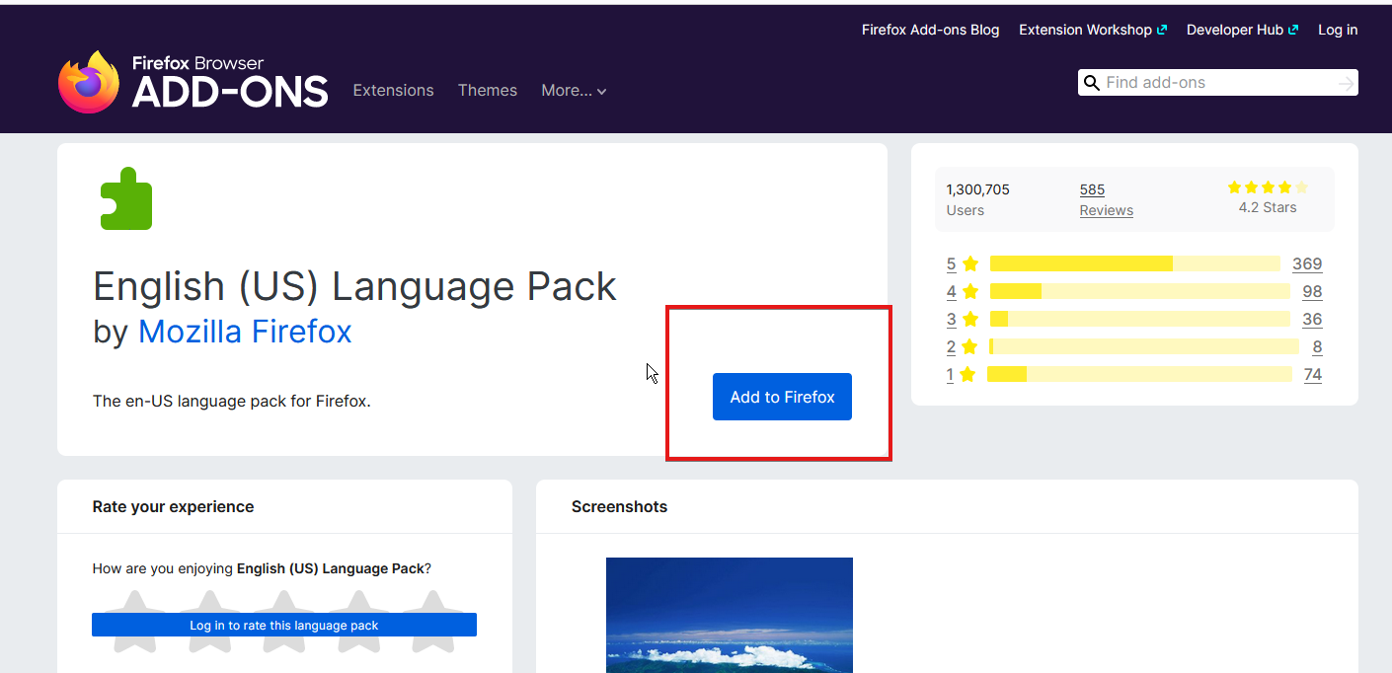1392x673 pixels.
Task: Open the 74 one-star review count
Action: coord(1312,374)
